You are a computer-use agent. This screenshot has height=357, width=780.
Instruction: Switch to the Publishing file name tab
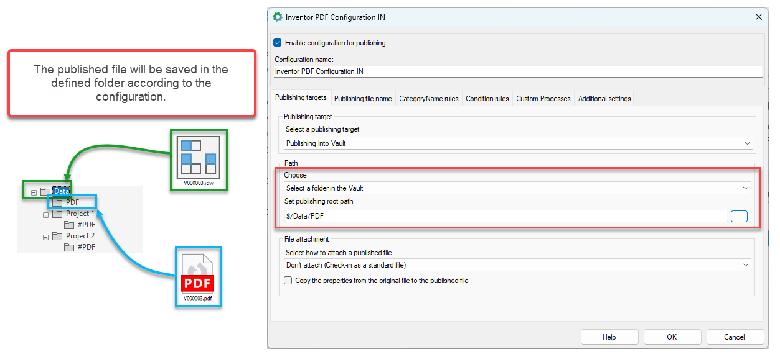(363, 99)
